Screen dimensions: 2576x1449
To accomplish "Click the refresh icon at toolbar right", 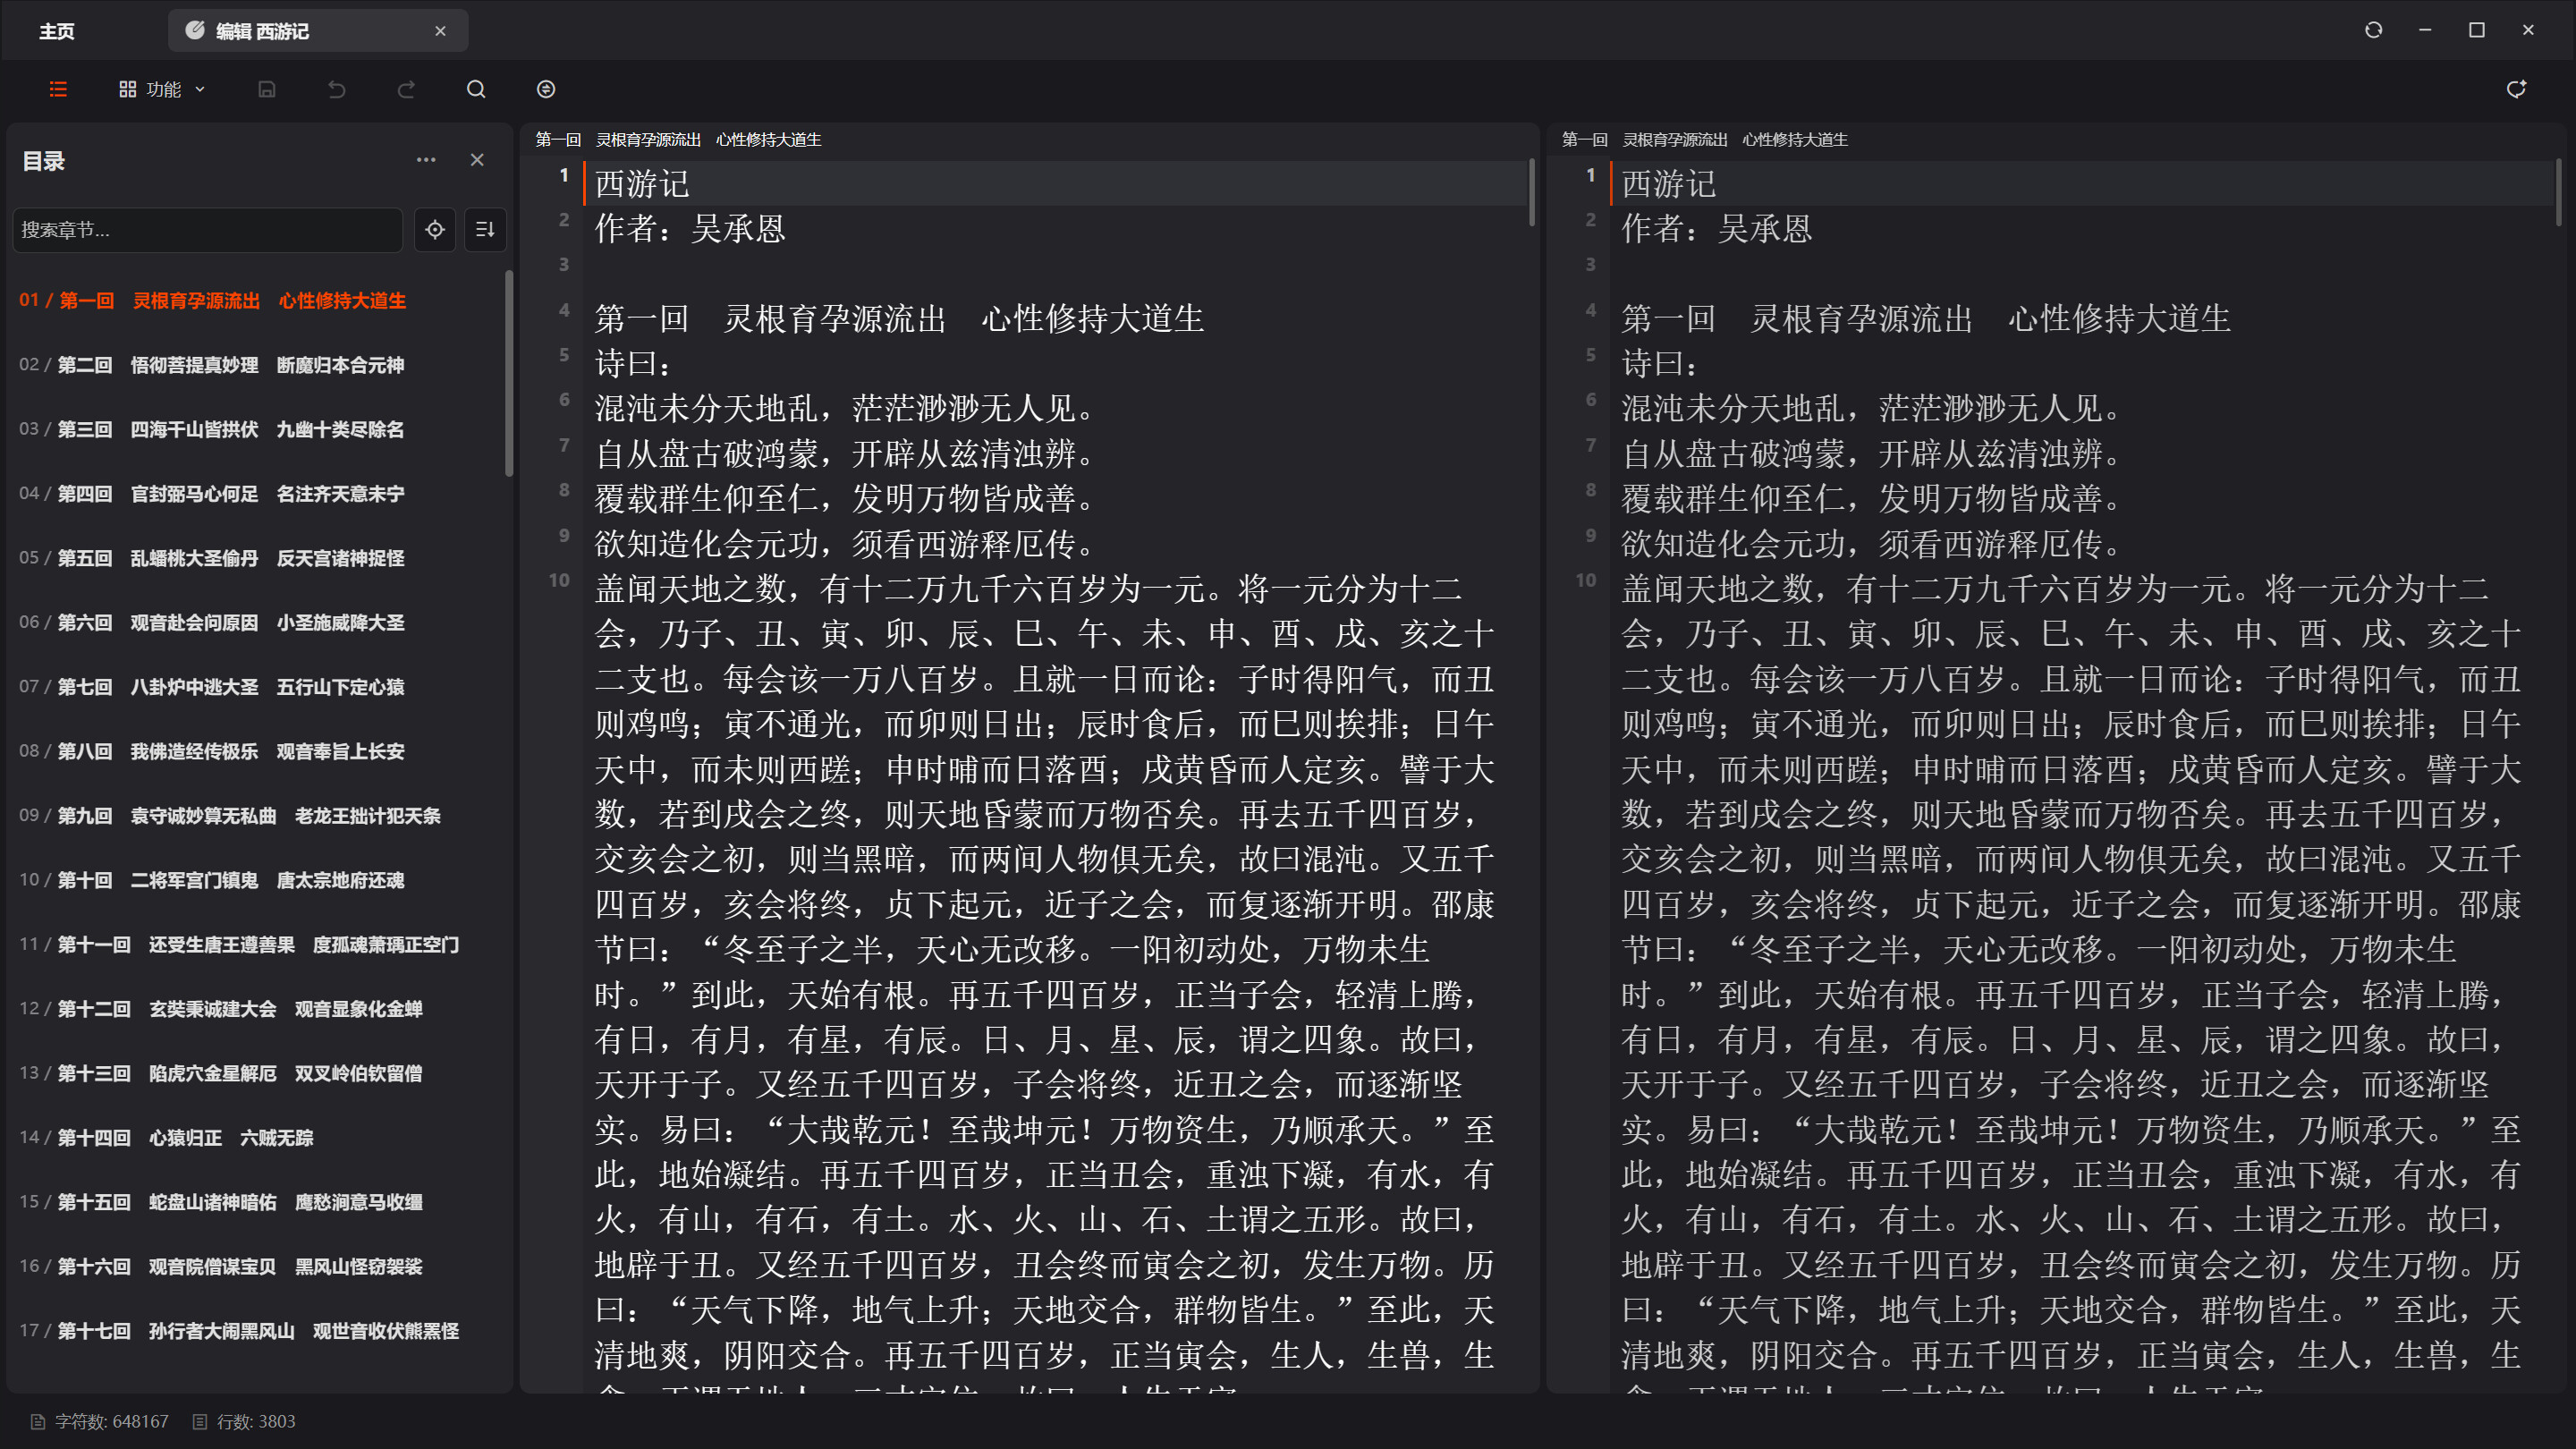I will coord(2517,89).
